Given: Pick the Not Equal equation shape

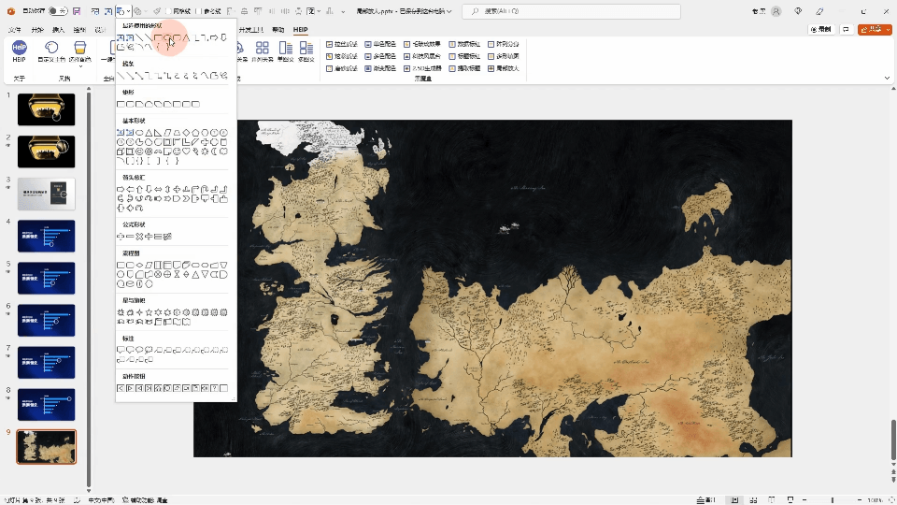Looking at the screenshot, I should (167, 236).
